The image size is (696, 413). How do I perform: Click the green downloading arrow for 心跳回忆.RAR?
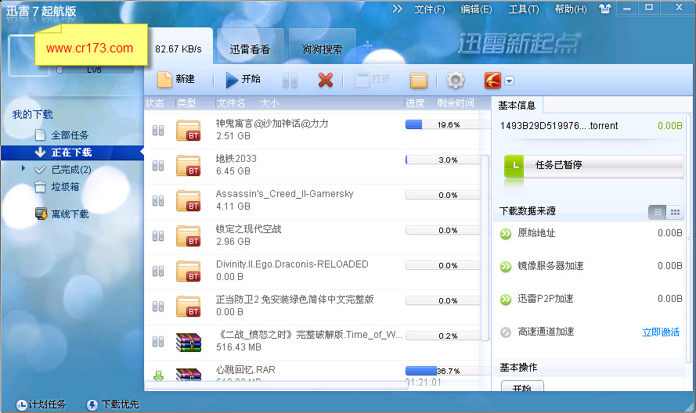tap(158, 375)
